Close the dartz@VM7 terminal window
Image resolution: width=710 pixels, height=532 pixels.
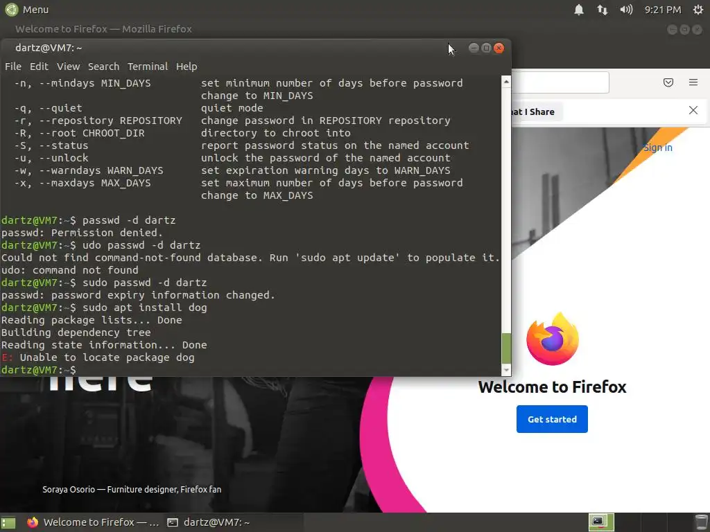(x=499, y=48)
